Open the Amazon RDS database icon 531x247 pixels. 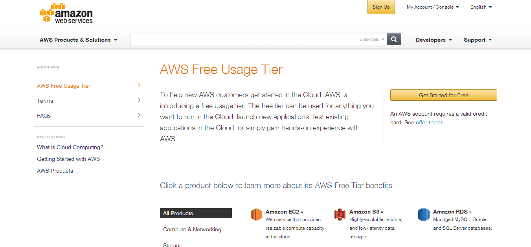pyautogui.click(x=424, y=214)
